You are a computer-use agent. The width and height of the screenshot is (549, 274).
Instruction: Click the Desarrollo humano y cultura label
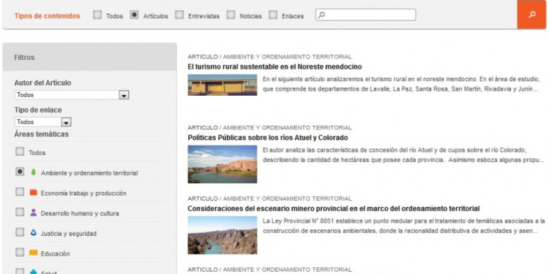80,213
